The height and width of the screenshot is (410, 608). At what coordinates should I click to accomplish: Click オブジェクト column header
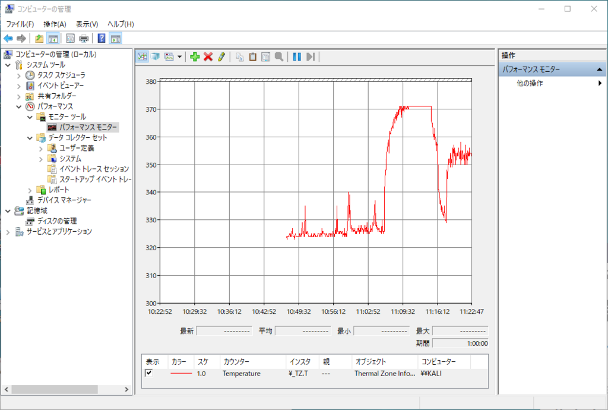(385, 361)
